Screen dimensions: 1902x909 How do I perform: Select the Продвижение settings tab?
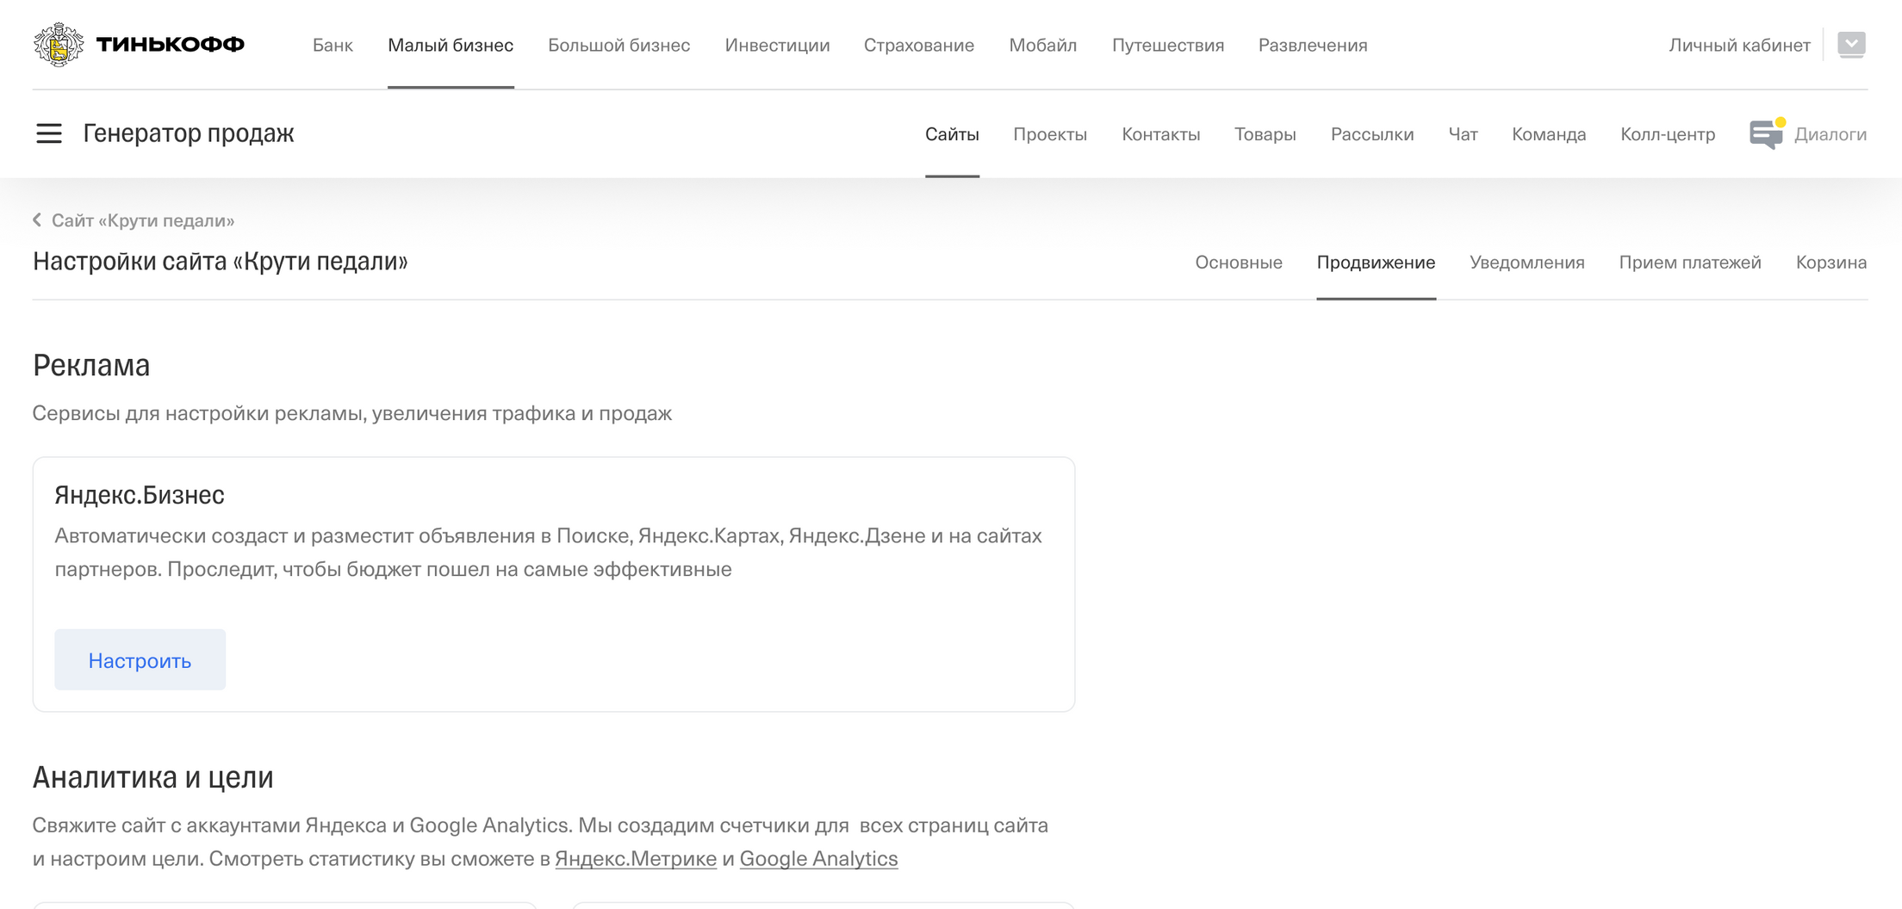coord(1376,263)
